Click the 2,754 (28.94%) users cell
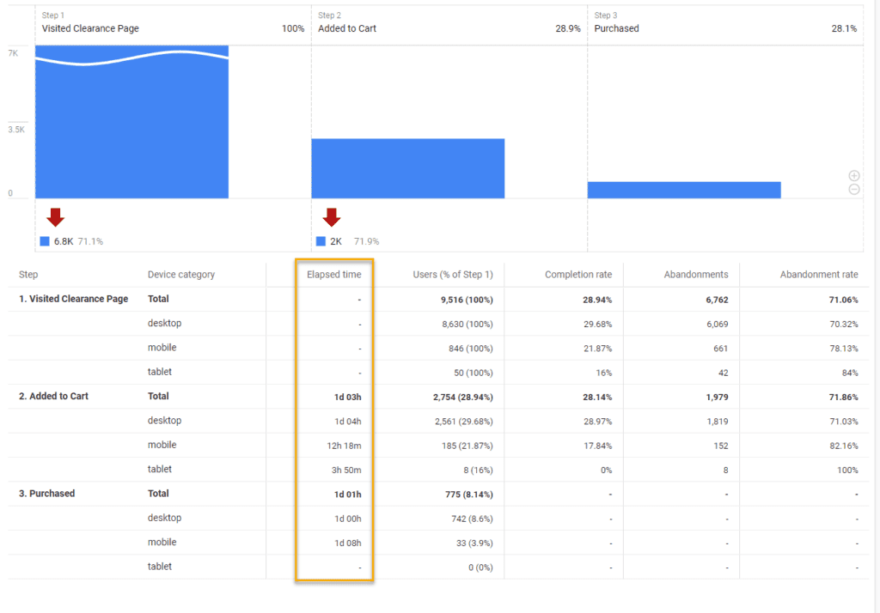The width and height of the screenshot is (880, 613). coord(463,397)
